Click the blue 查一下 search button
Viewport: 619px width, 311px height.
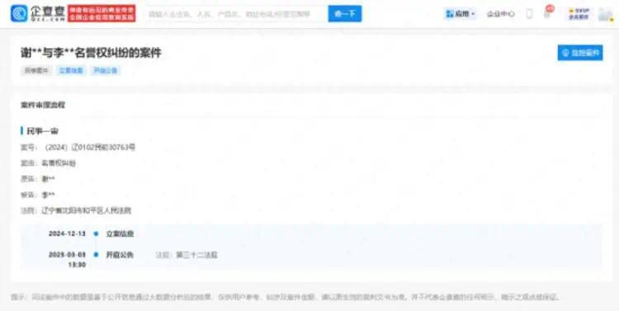345,14
